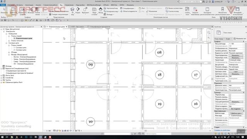The height and width of the screenshot is (139, 247).
Task: Click Изменить button for Переопределения видимости
Action: tap(236, 56)
